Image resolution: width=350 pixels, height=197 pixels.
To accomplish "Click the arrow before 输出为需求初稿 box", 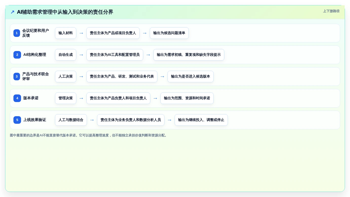I will point(148,55).
